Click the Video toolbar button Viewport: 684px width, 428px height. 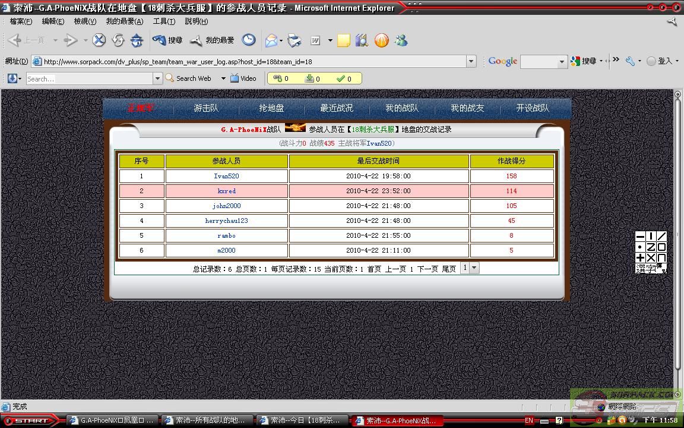point(243,78)
